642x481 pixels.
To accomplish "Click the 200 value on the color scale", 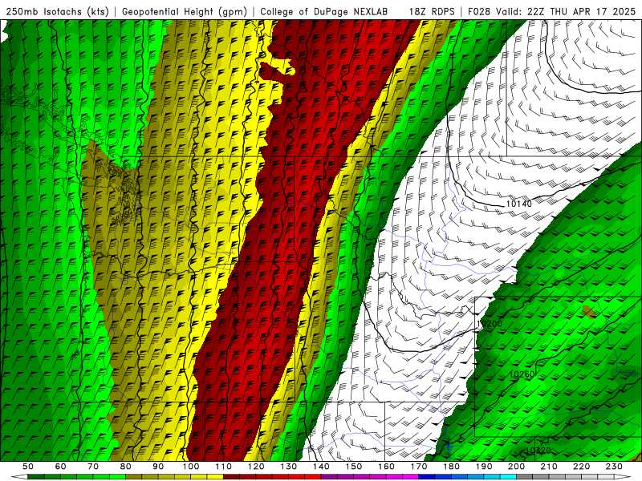I will (x=516, y=467).
